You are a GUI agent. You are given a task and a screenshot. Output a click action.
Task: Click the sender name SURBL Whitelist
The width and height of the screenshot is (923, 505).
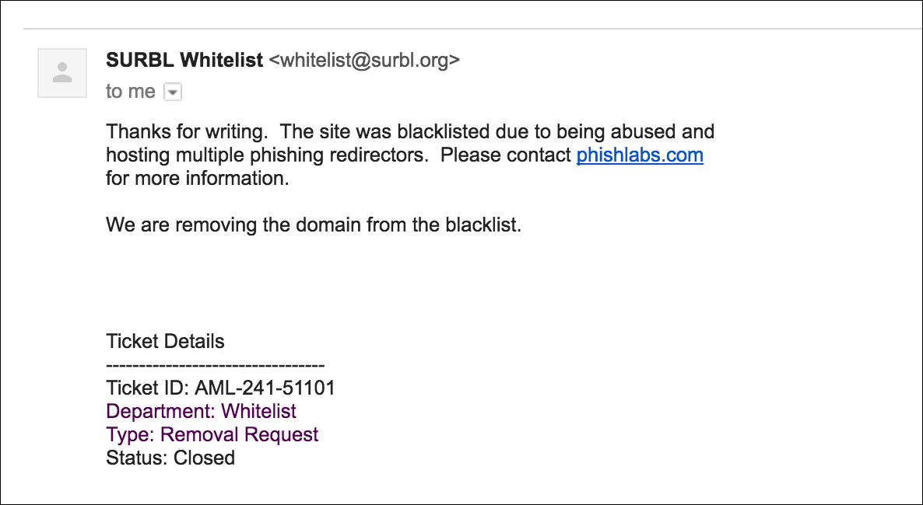(184, 60)
